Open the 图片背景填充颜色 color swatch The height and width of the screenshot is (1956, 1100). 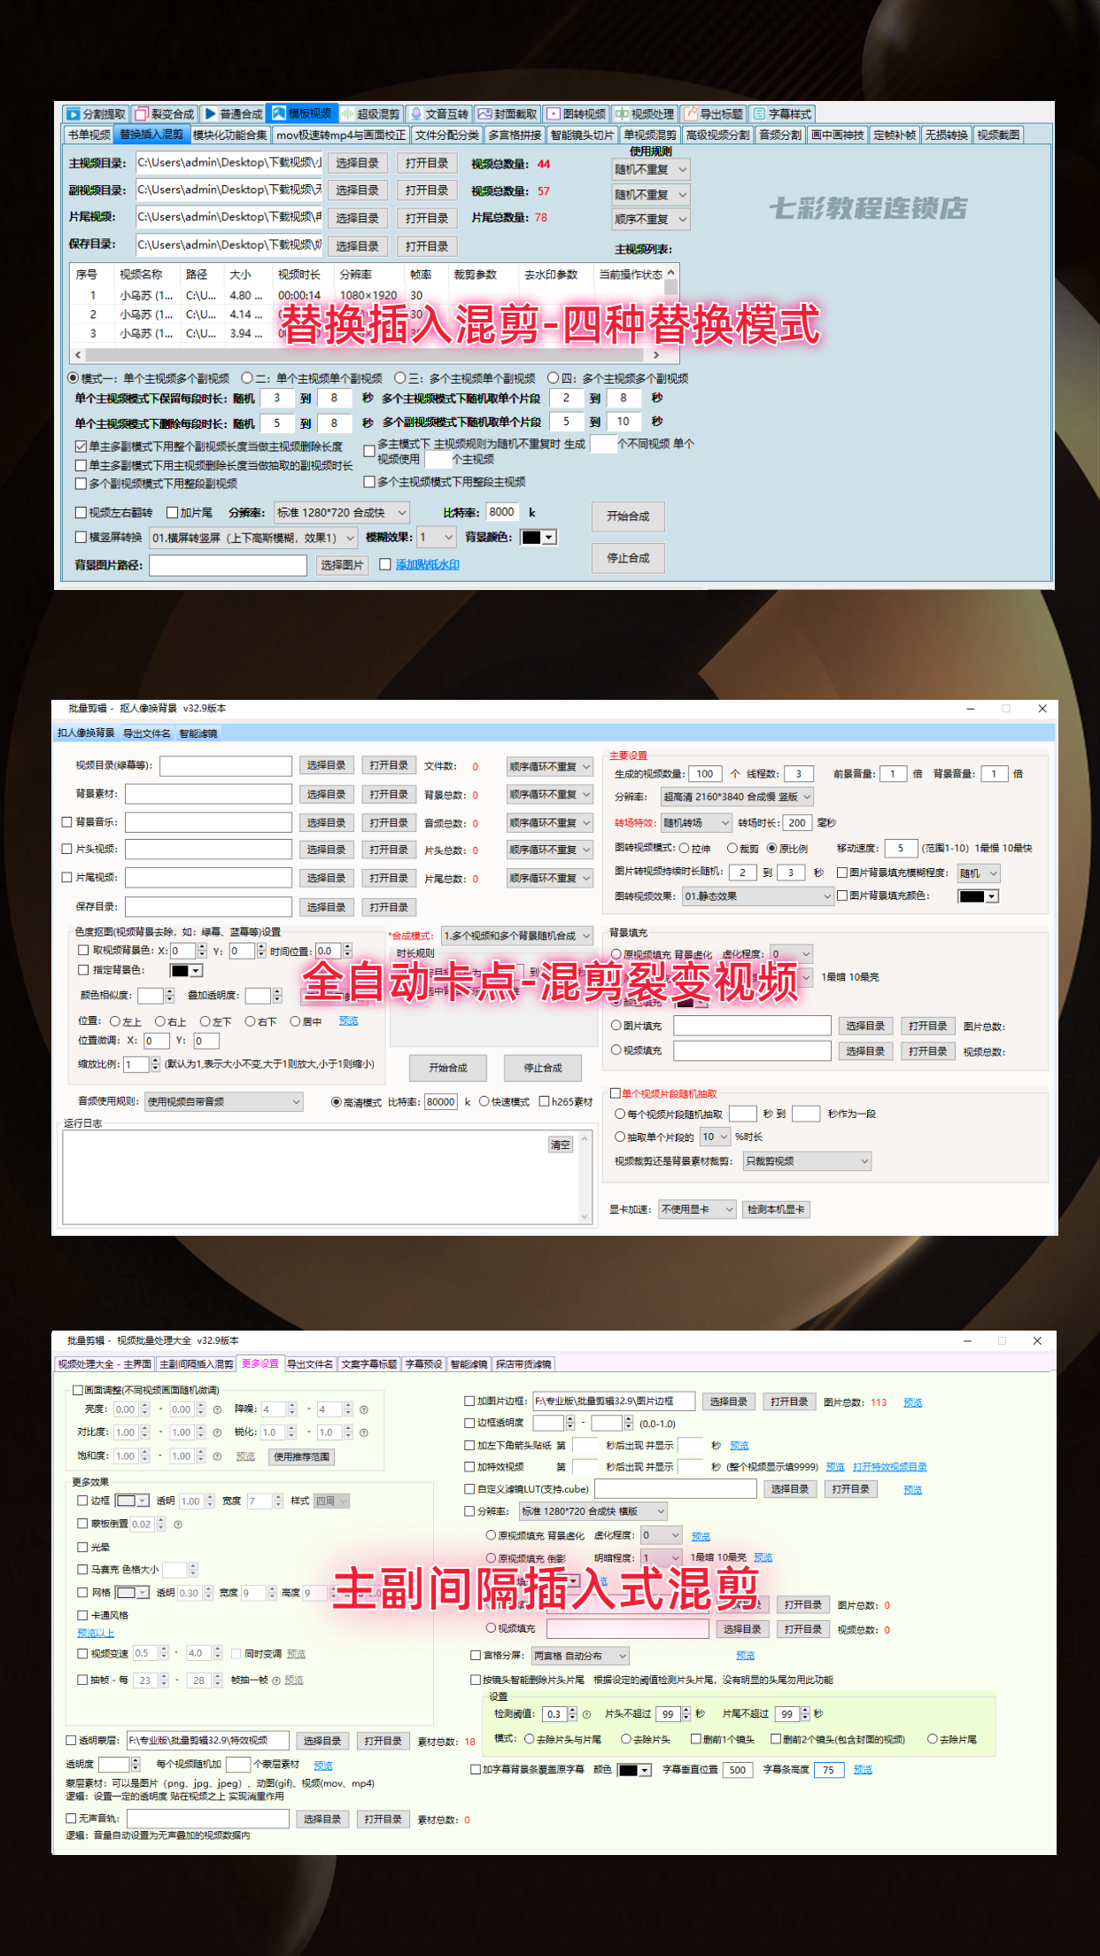[x=979, y=896]
